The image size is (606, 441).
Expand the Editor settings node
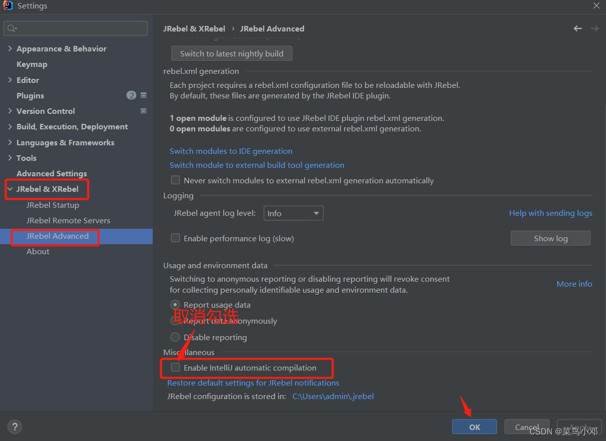pos(10,80)
